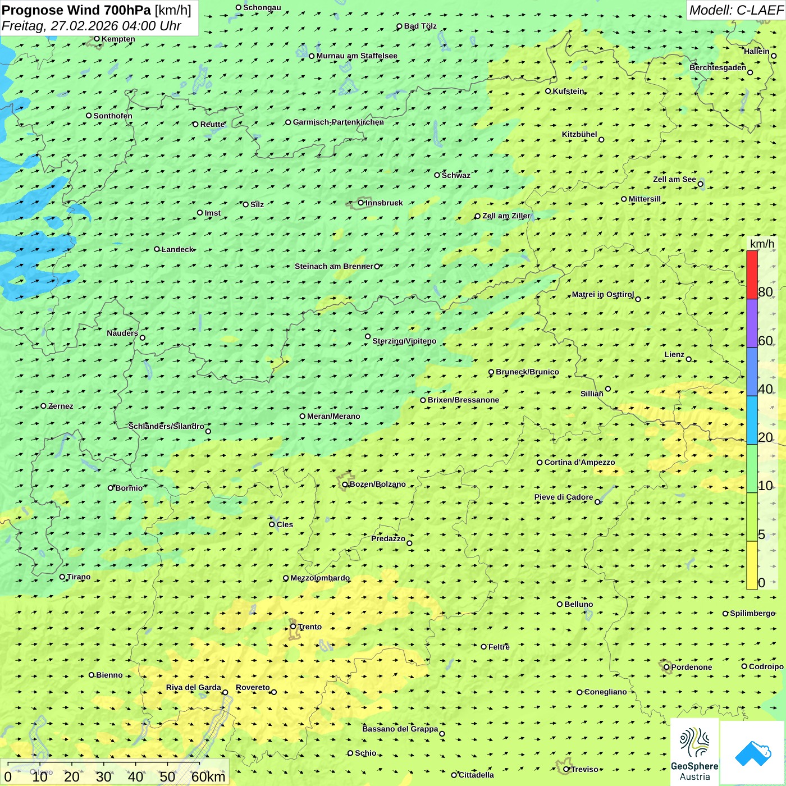The image size is (786, 786).
Task: Click the 'Sillian' map label
Action: [x=592, y=394]
